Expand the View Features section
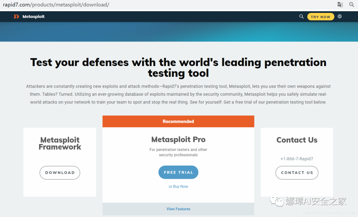358x217 pixels. pyautogui.click(x=178, y=209)
